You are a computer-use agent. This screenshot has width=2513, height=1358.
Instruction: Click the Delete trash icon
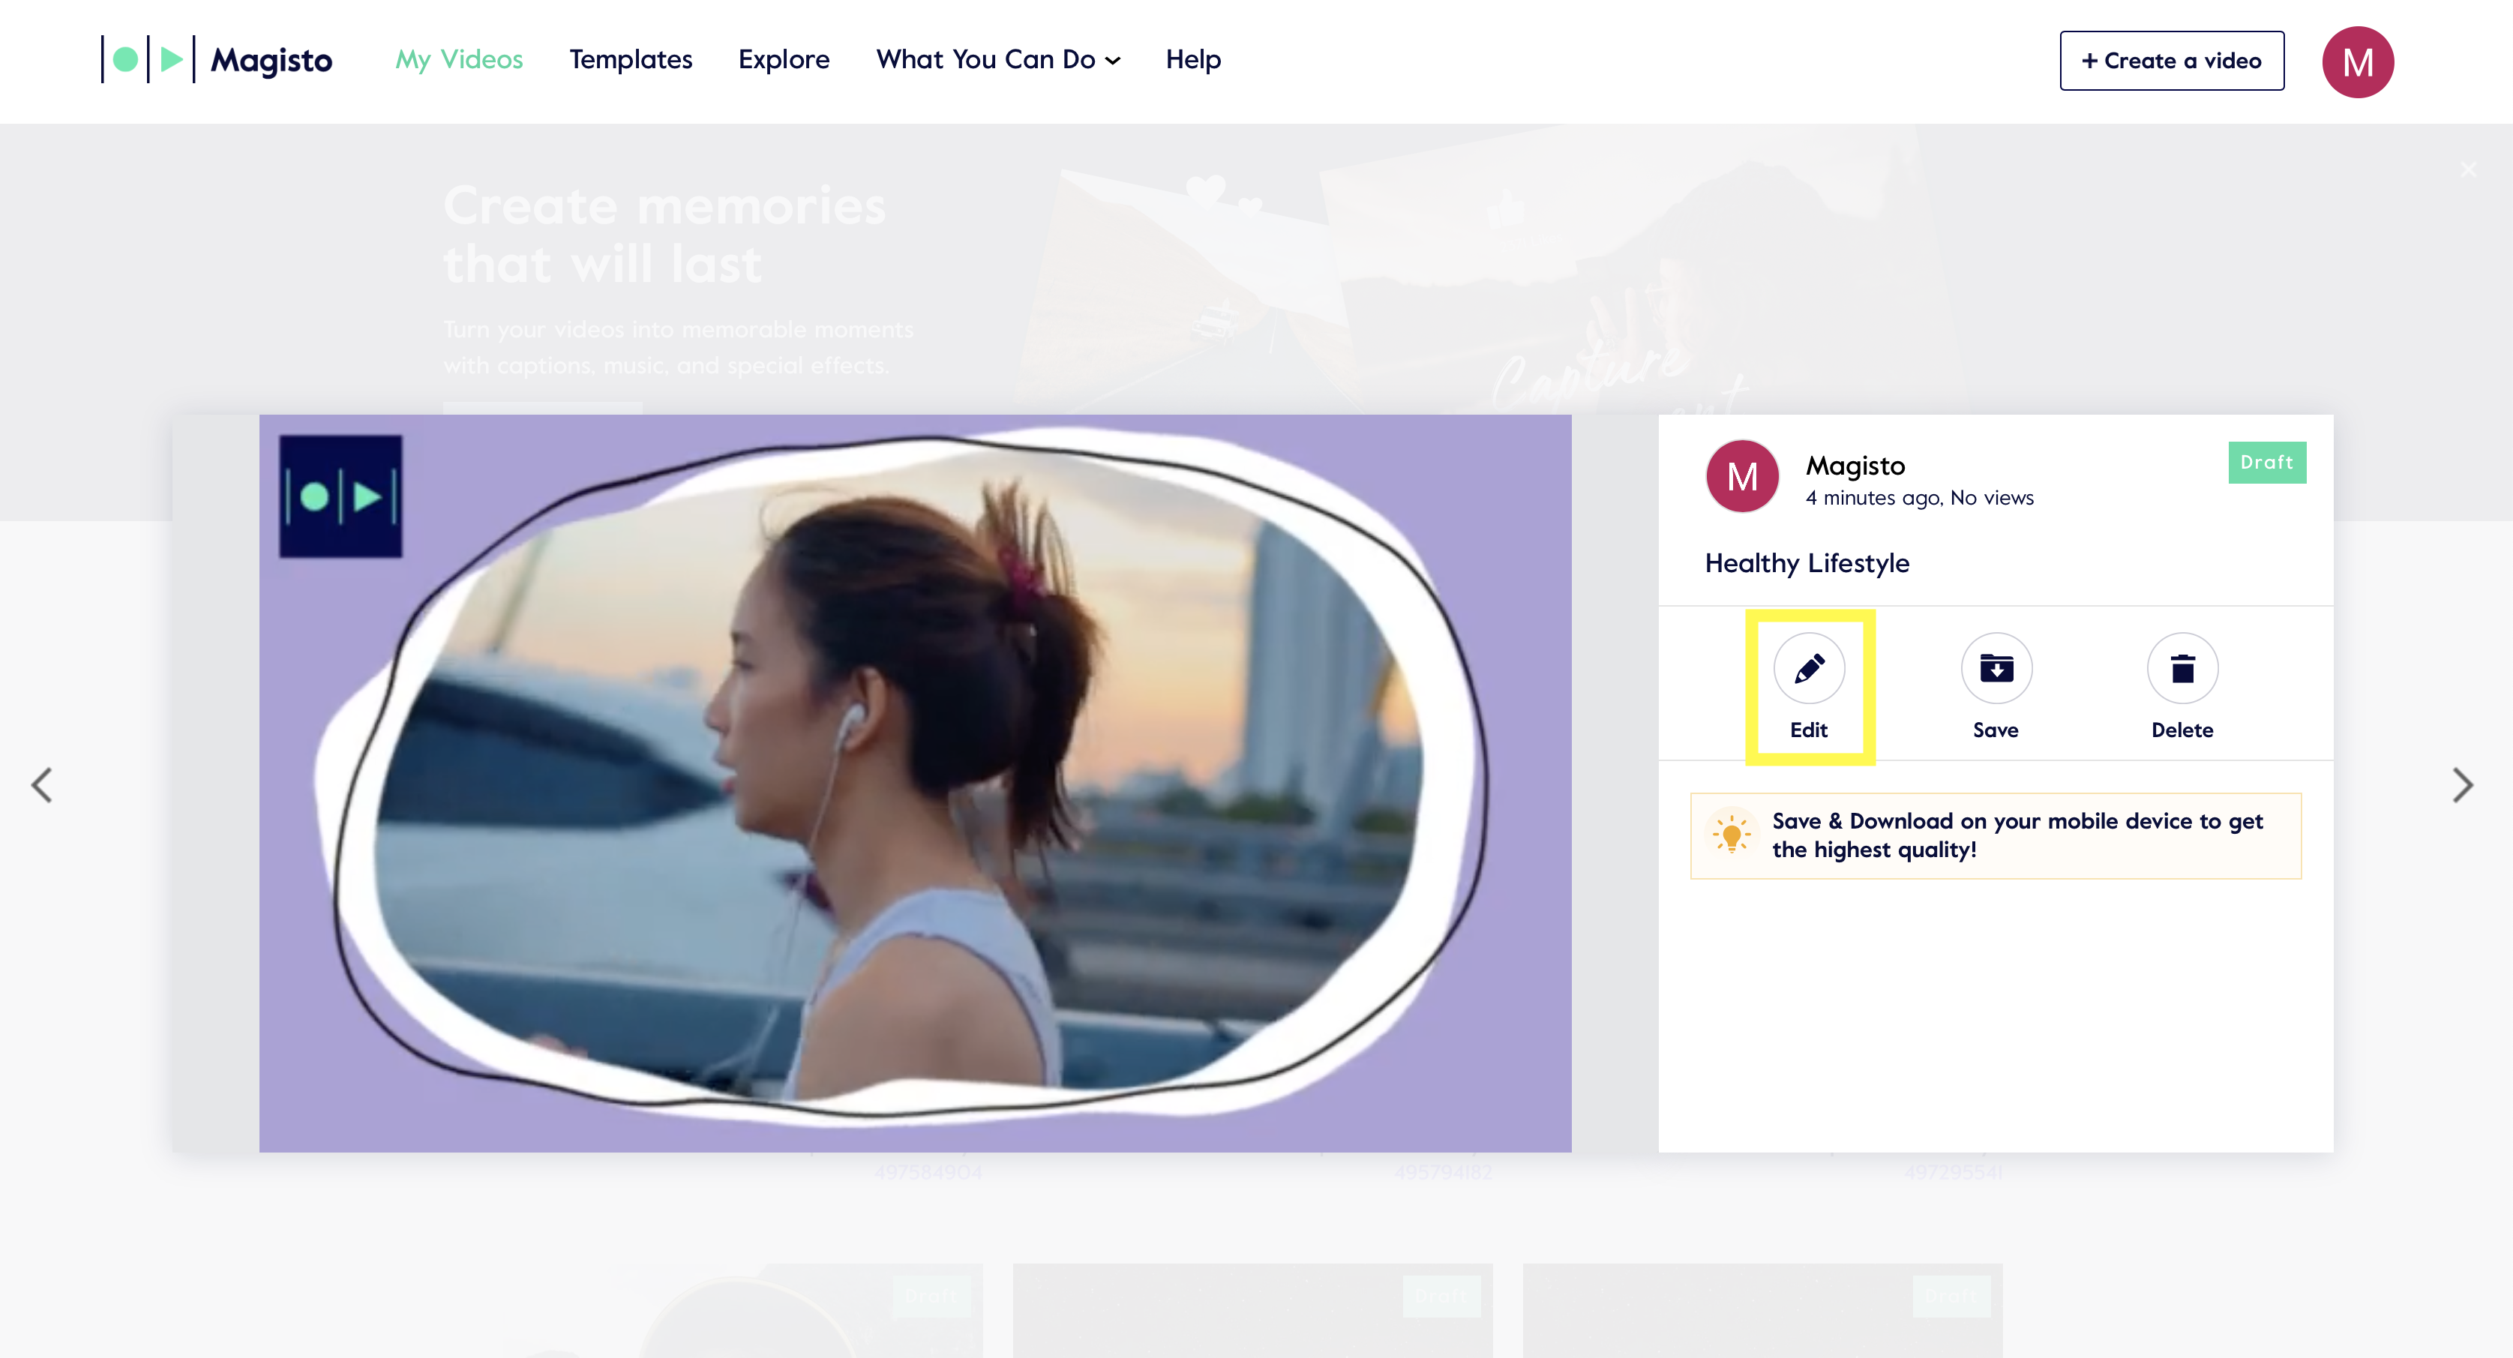(x=2182, y=668)
